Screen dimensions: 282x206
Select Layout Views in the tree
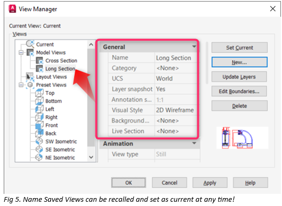[51, 77]
